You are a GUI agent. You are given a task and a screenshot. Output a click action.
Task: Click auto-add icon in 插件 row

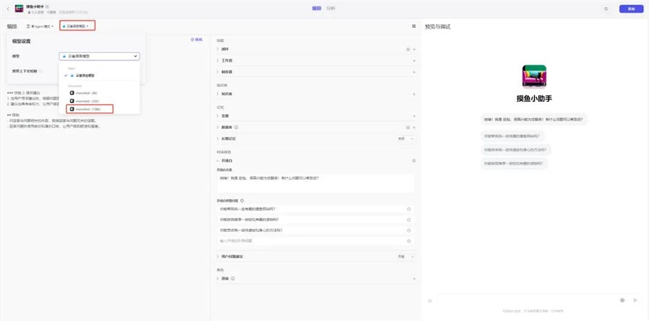click(408, 49)
